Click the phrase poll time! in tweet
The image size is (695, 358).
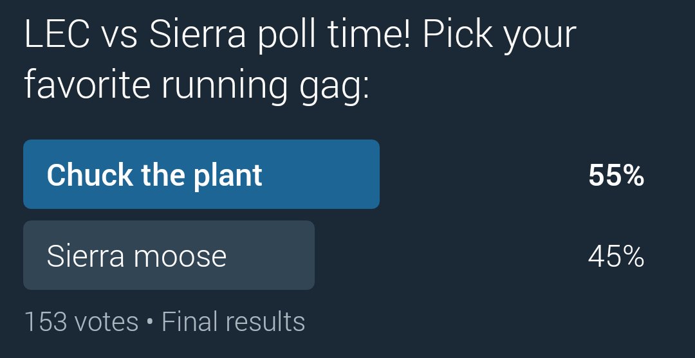pos(335,35)
